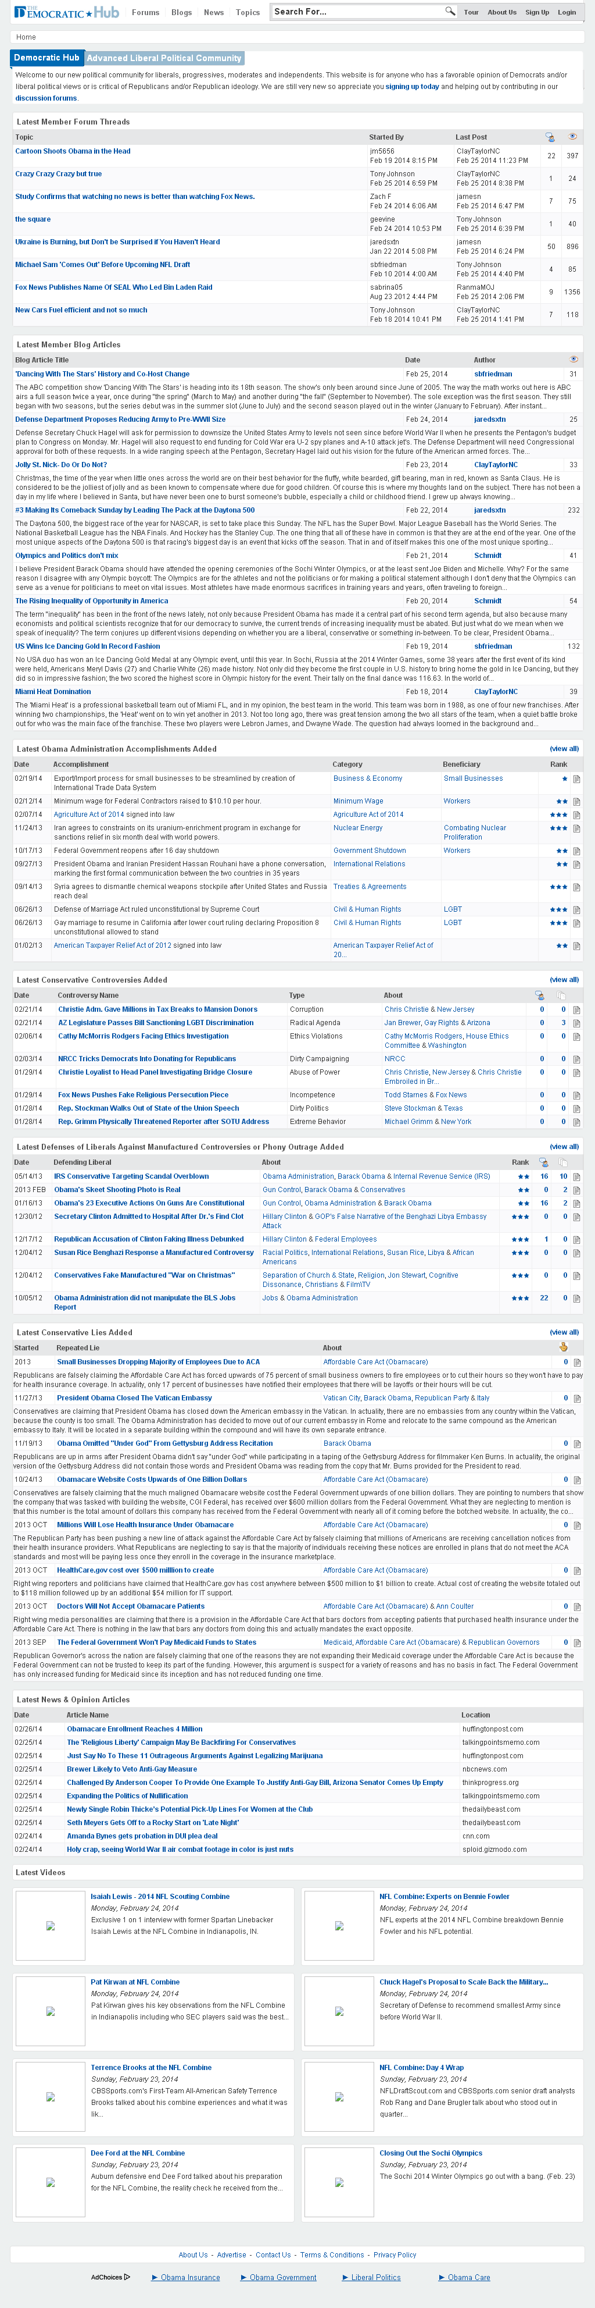Open Isaiah Lewis NFL Scouting Combine video thumbnail
This screenshot has width=595, height=2308.
coord(50,1925)
